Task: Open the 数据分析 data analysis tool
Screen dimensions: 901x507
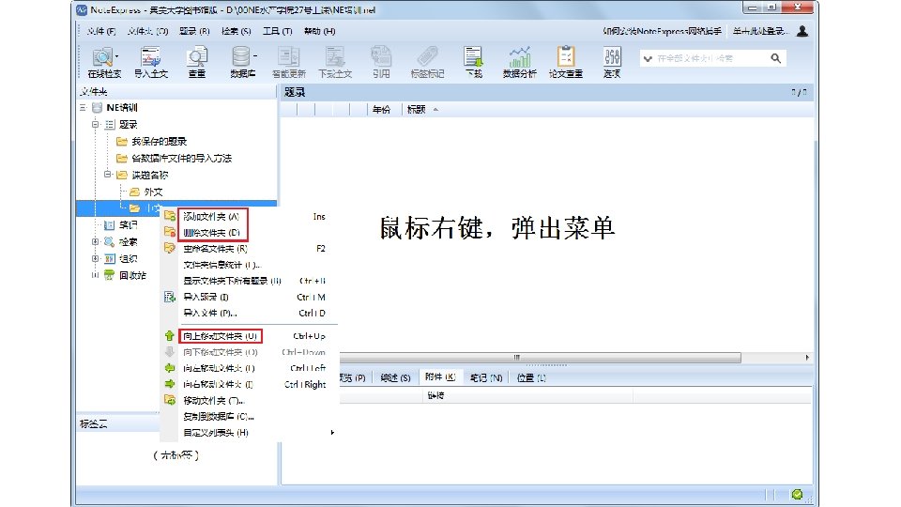Action: pos(519,62)
